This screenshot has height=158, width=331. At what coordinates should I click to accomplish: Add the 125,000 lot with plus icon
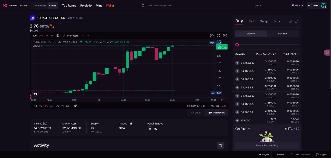coord(237,121)
